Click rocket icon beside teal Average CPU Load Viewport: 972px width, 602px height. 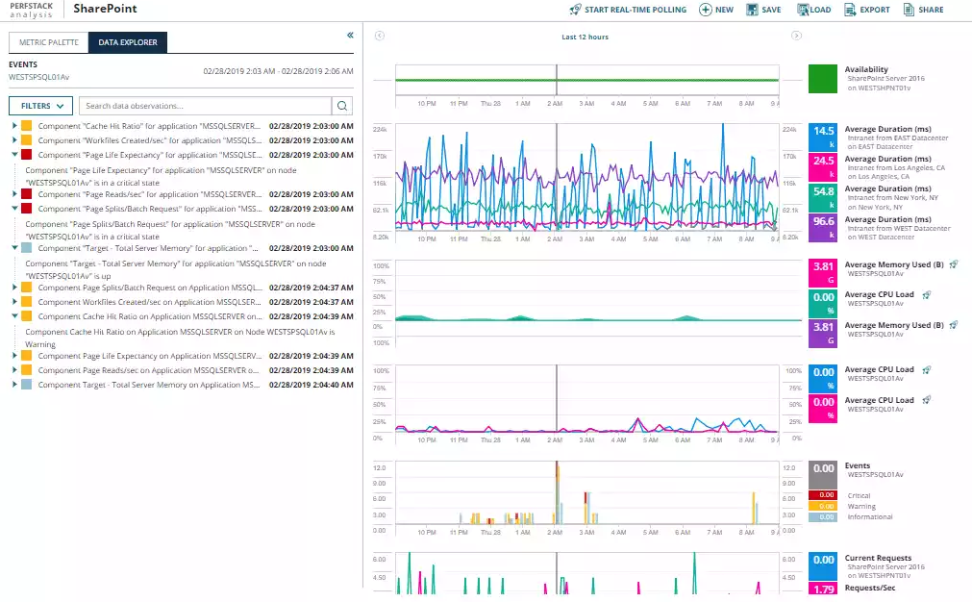[x=926, y=295]
